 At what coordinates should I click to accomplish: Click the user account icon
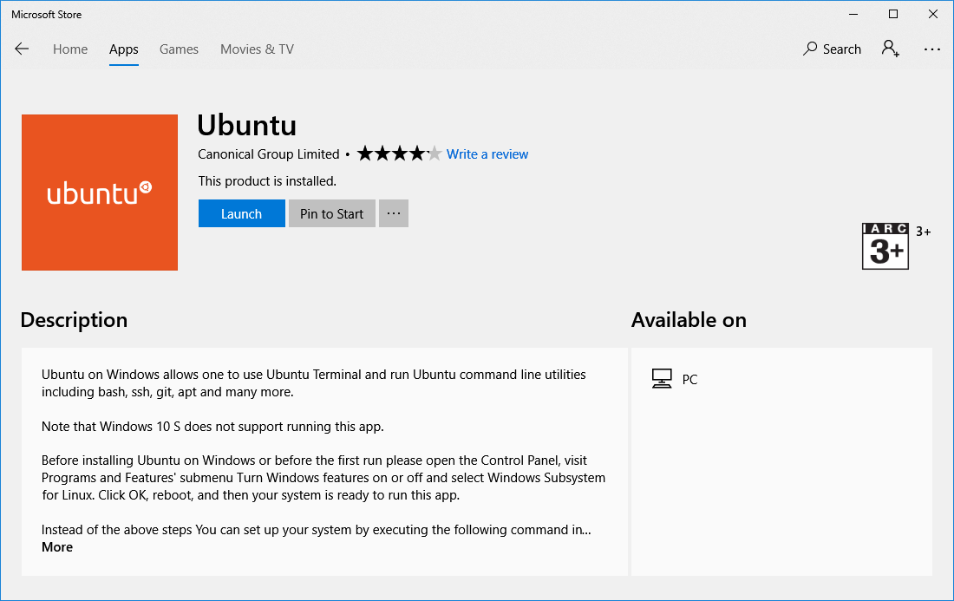(x=890, y=49)
